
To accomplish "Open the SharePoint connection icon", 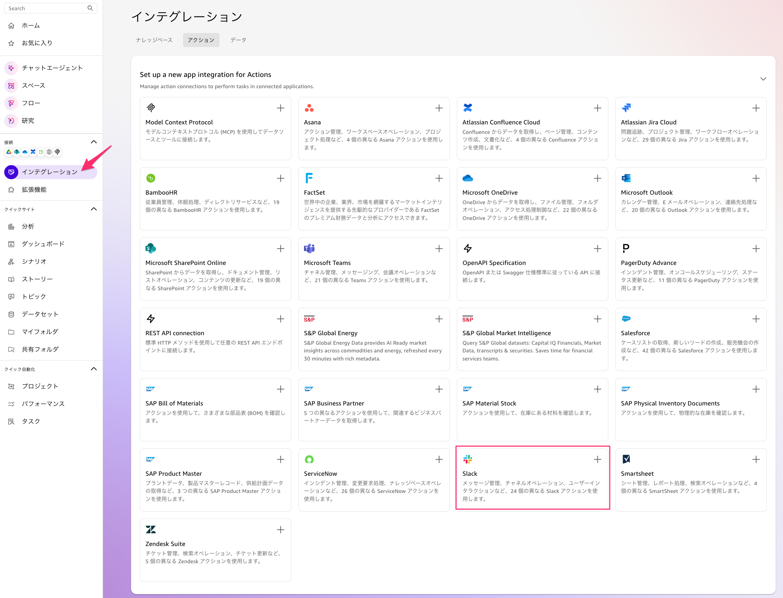I will click(17, 152).
